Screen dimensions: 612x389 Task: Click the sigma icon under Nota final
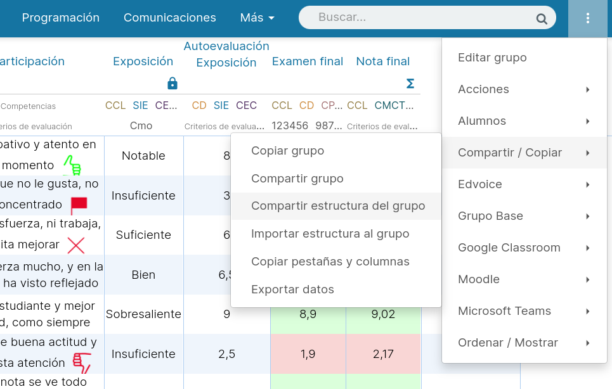point(410,84)
